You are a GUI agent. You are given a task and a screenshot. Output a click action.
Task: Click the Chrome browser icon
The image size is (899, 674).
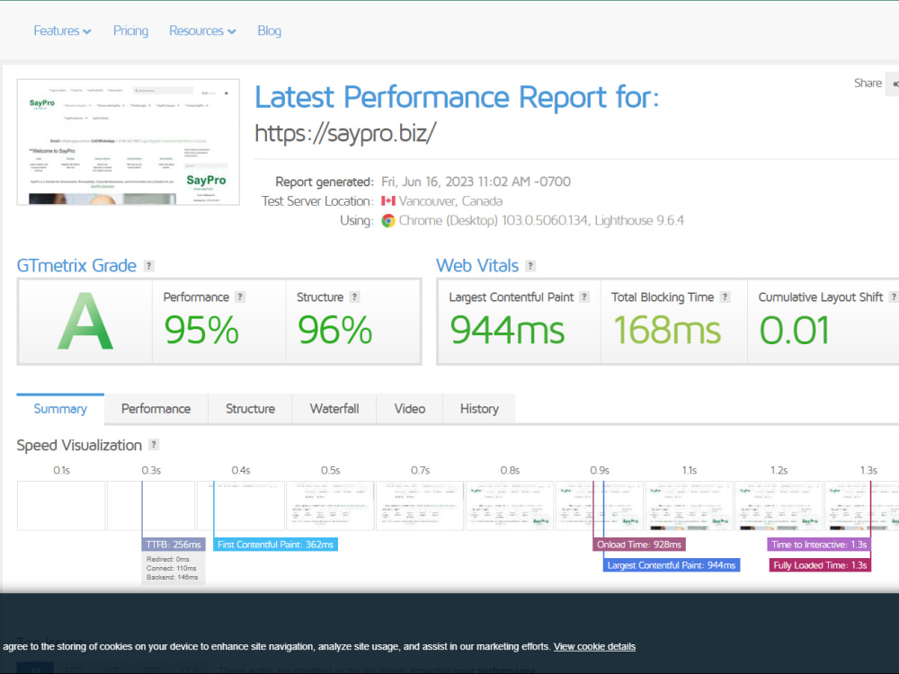pos(388,221)
